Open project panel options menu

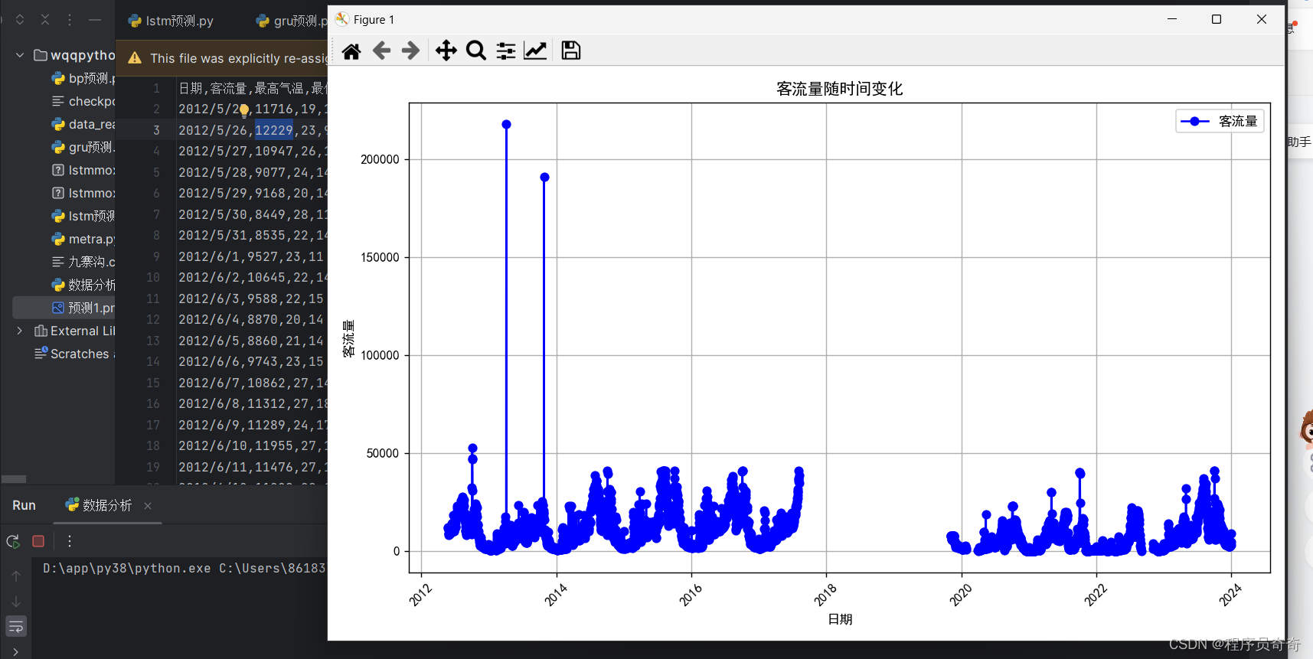click(70, 20)
